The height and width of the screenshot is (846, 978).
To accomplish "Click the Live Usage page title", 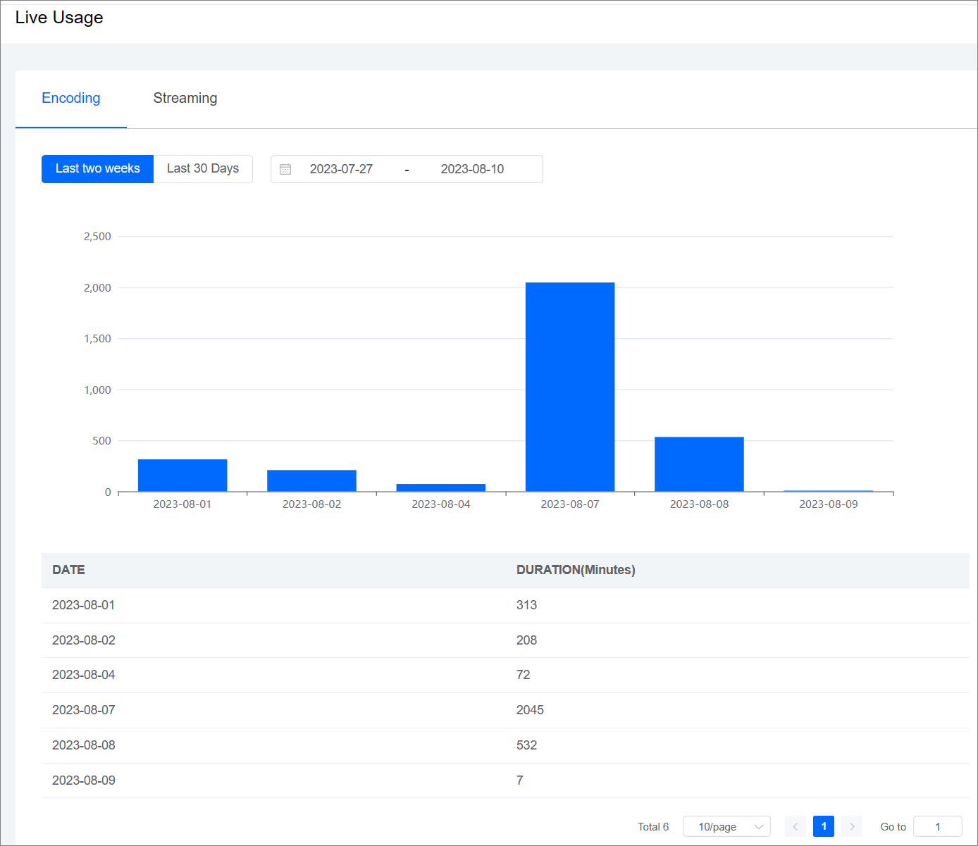I will pyautogui.click(x=59, y=18).
